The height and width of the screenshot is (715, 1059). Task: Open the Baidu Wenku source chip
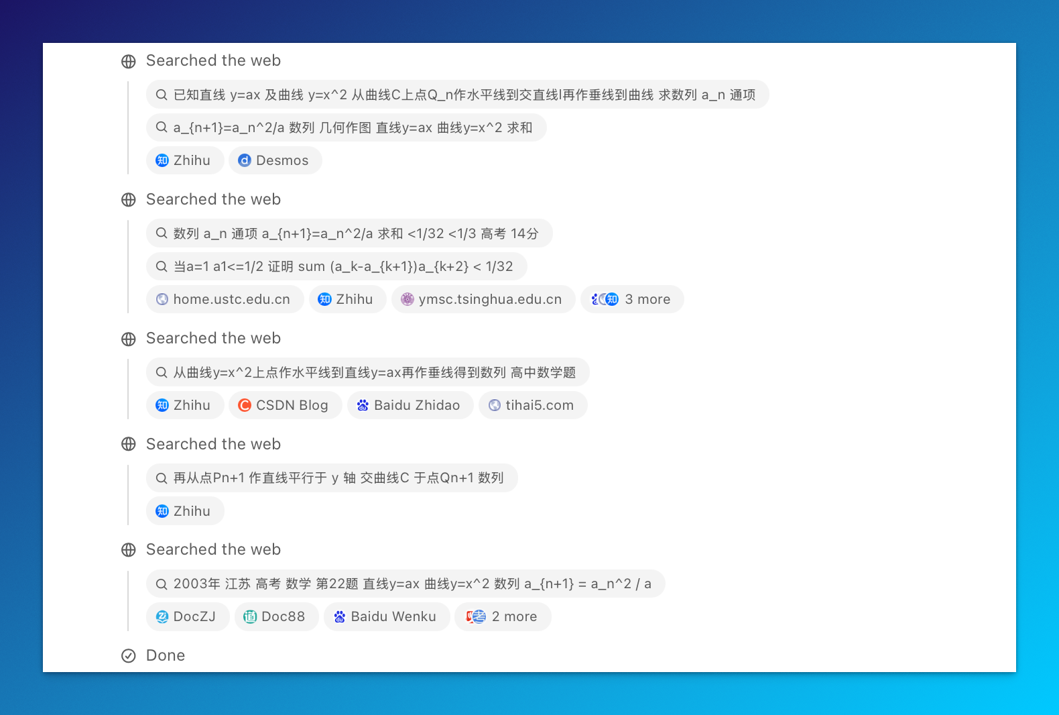(x=387, y=616)
